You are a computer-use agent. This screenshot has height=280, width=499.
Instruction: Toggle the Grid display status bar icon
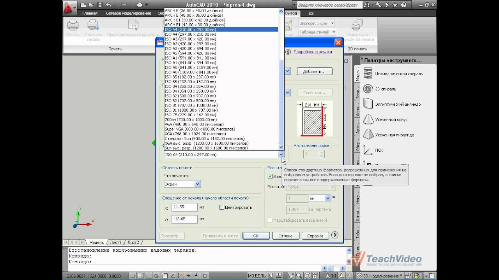pos(141,276)
